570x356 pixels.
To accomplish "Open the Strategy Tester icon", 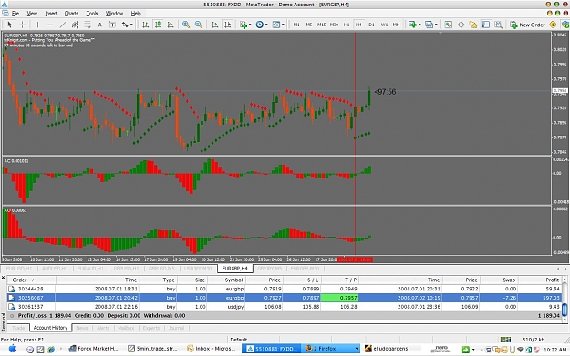I will pos(498,25).
